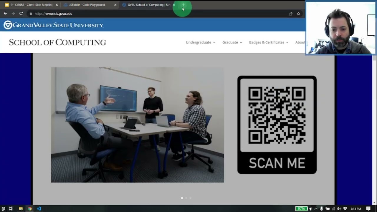Select the third carousel slide dot

coord(190,198)
